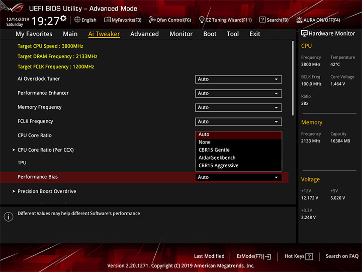Click the Ai Overclock Tuner label
This screenshot has height=272, width=362.
39,79
